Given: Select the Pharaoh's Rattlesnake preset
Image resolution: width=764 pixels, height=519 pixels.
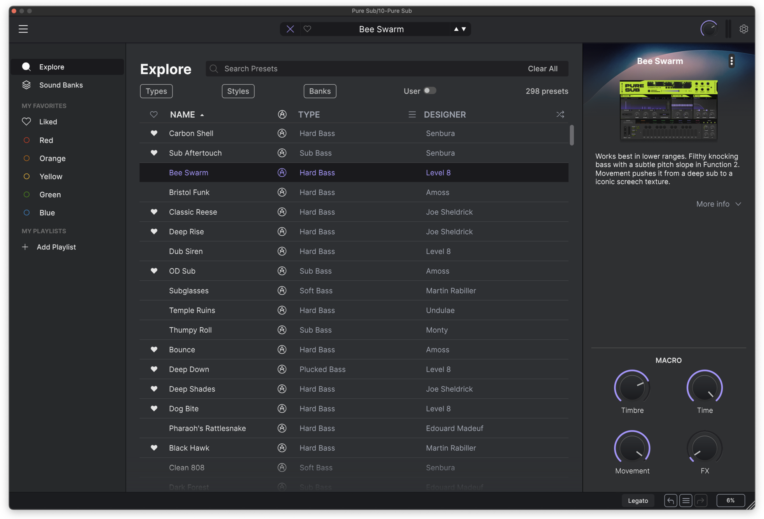Looking at the screenshot, I should tap(354, 428).
